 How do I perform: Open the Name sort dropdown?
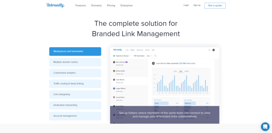click(x=149, y=56)
